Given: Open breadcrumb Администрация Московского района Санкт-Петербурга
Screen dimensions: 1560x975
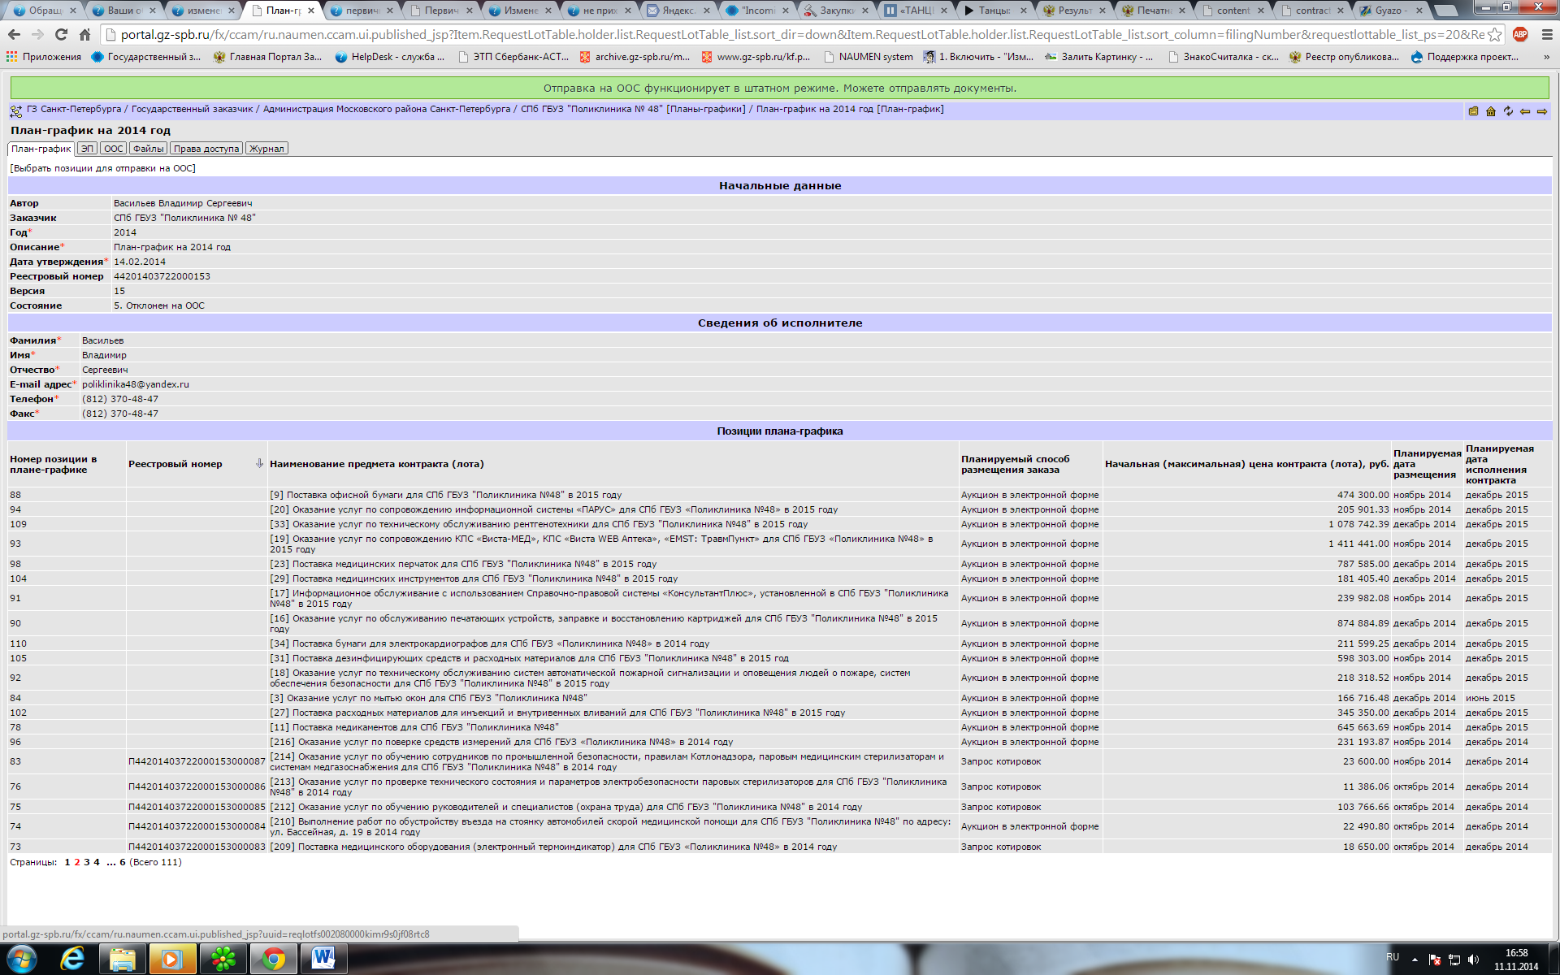Looking at the screenshot, I should click(387, 109).
